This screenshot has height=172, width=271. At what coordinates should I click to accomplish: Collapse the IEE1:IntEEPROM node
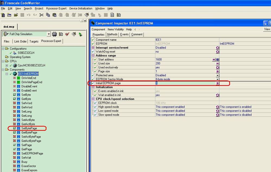pyautogui.click(x=7, y=74)
